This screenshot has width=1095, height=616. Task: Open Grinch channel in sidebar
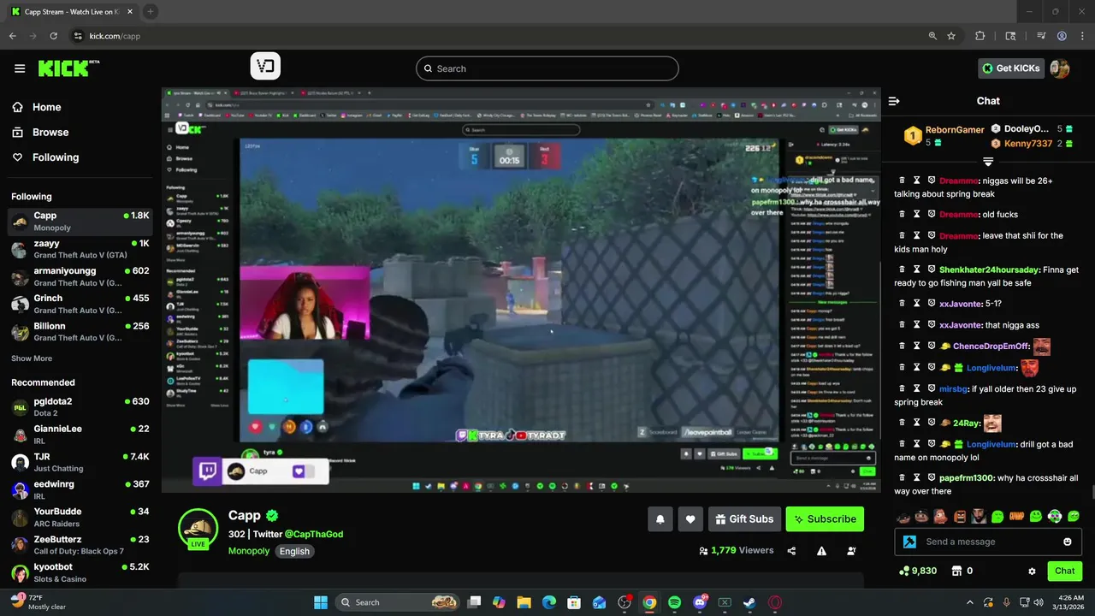[80, 303]
